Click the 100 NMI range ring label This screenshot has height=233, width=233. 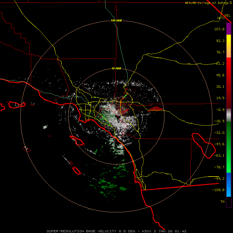[116, 20]
